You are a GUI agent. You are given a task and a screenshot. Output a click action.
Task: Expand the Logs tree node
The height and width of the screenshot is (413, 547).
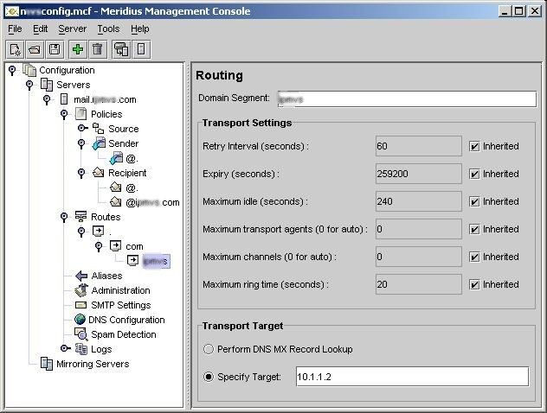click(x=65, y=349)
